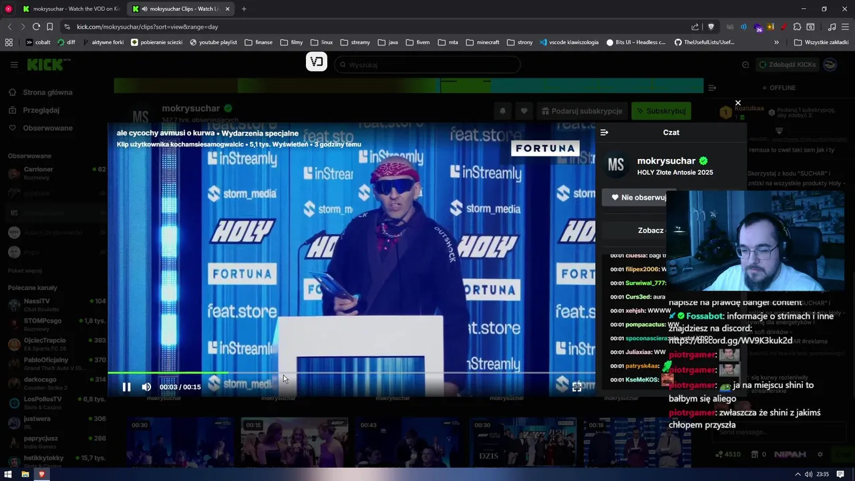This screenshot has height=481, width=855.
Task: Toggle the notification bell for mokrysuchar
Action: (502, 111)
